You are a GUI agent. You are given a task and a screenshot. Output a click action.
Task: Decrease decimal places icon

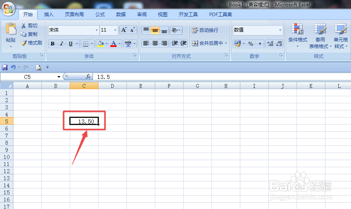[279, 44]
